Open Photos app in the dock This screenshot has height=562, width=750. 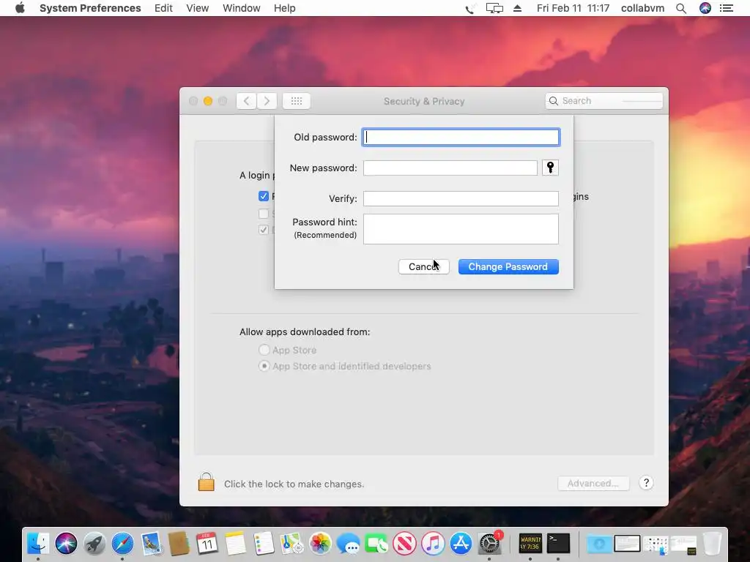(320, 544)
